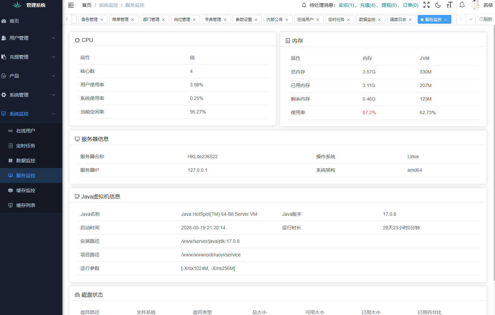Close the 字典管理 tab

coord(225,20)
